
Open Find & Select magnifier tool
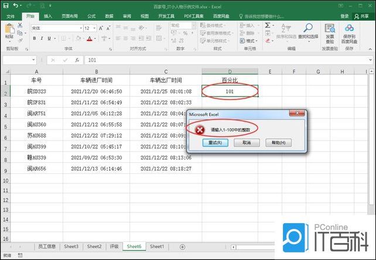[x=307, y=28]
